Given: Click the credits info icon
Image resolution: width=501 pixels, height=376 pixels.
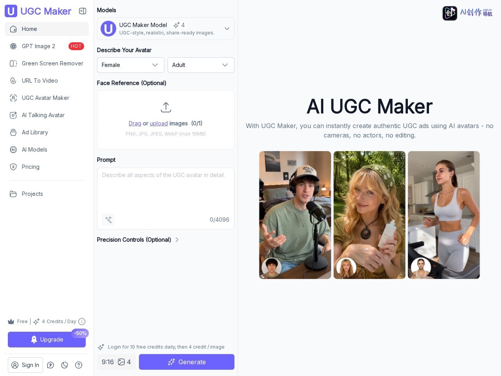Looking at the screenshot, I should (x=82, y=322).
